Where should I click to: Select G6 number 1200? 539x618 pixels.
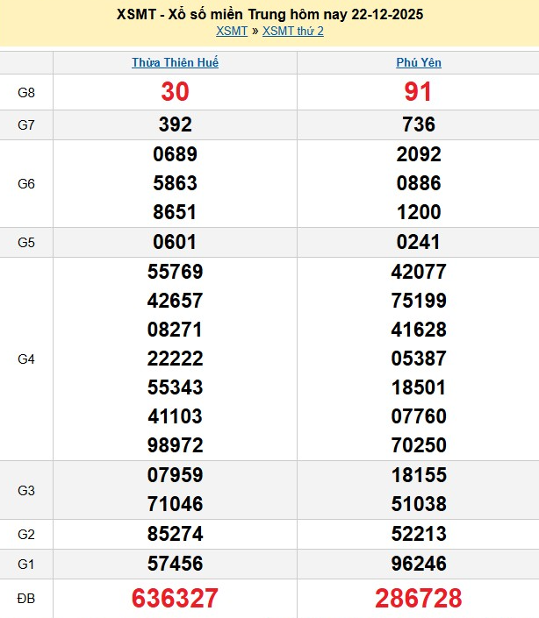pyautogui.click(x=419, y=212)
